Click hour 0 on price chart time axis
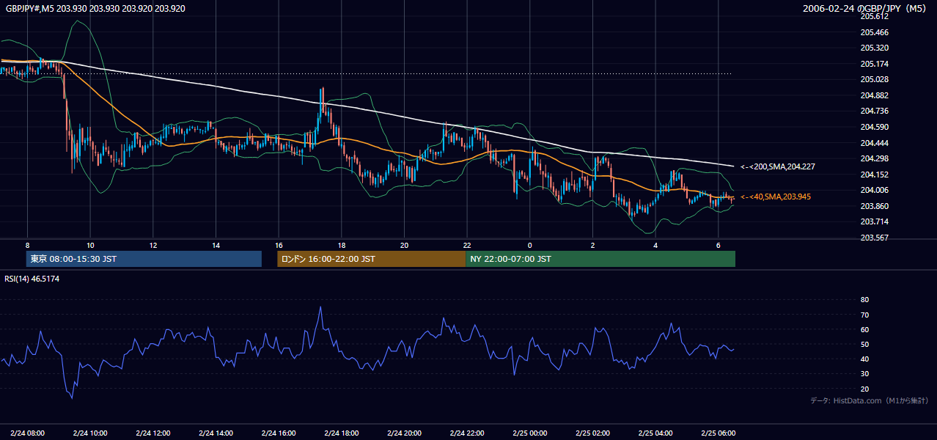Viewport: 937px width, 440px height. click(x=530, y=245)
